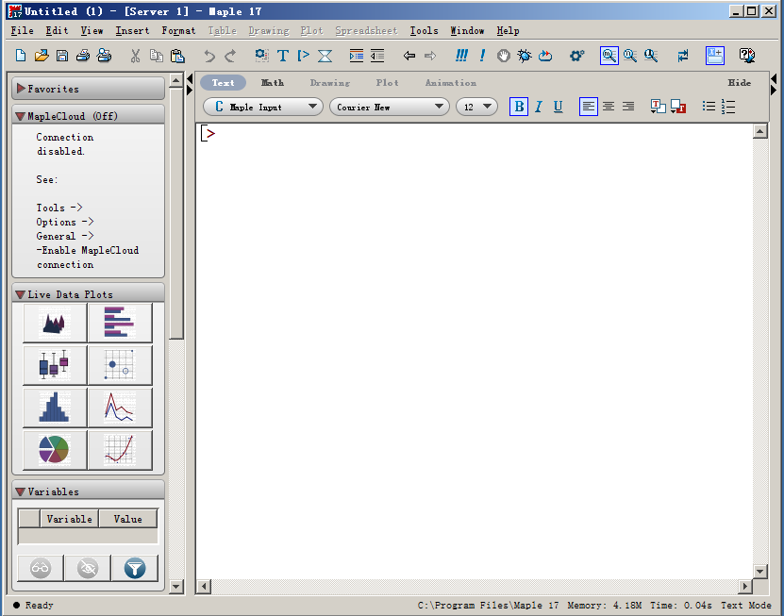
Task: Execute selected group with ! icon
Action: click(x=482, y=56)
